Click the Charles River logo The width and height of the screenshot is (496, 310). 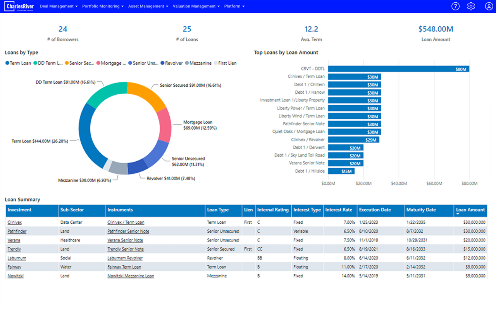tap(19, 7)
